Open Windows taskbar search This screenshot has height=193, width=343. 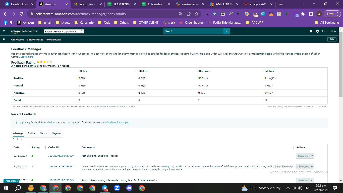18,188
